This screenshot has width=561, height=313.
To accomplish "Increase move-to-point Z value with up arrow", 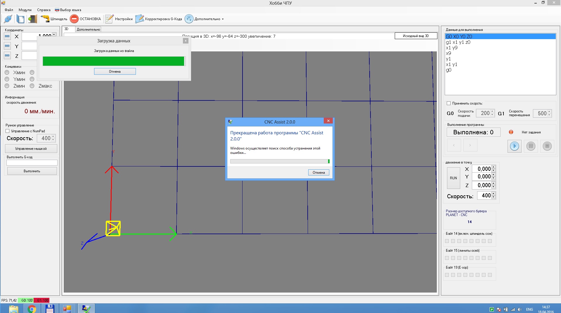I will coord(494,184).
